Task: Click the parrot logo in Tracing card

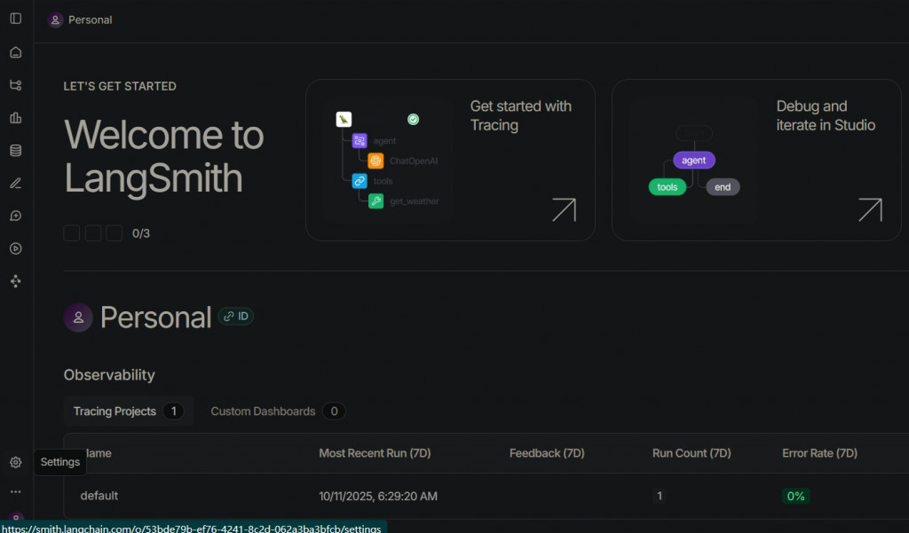Action: [x=344, y=120]
